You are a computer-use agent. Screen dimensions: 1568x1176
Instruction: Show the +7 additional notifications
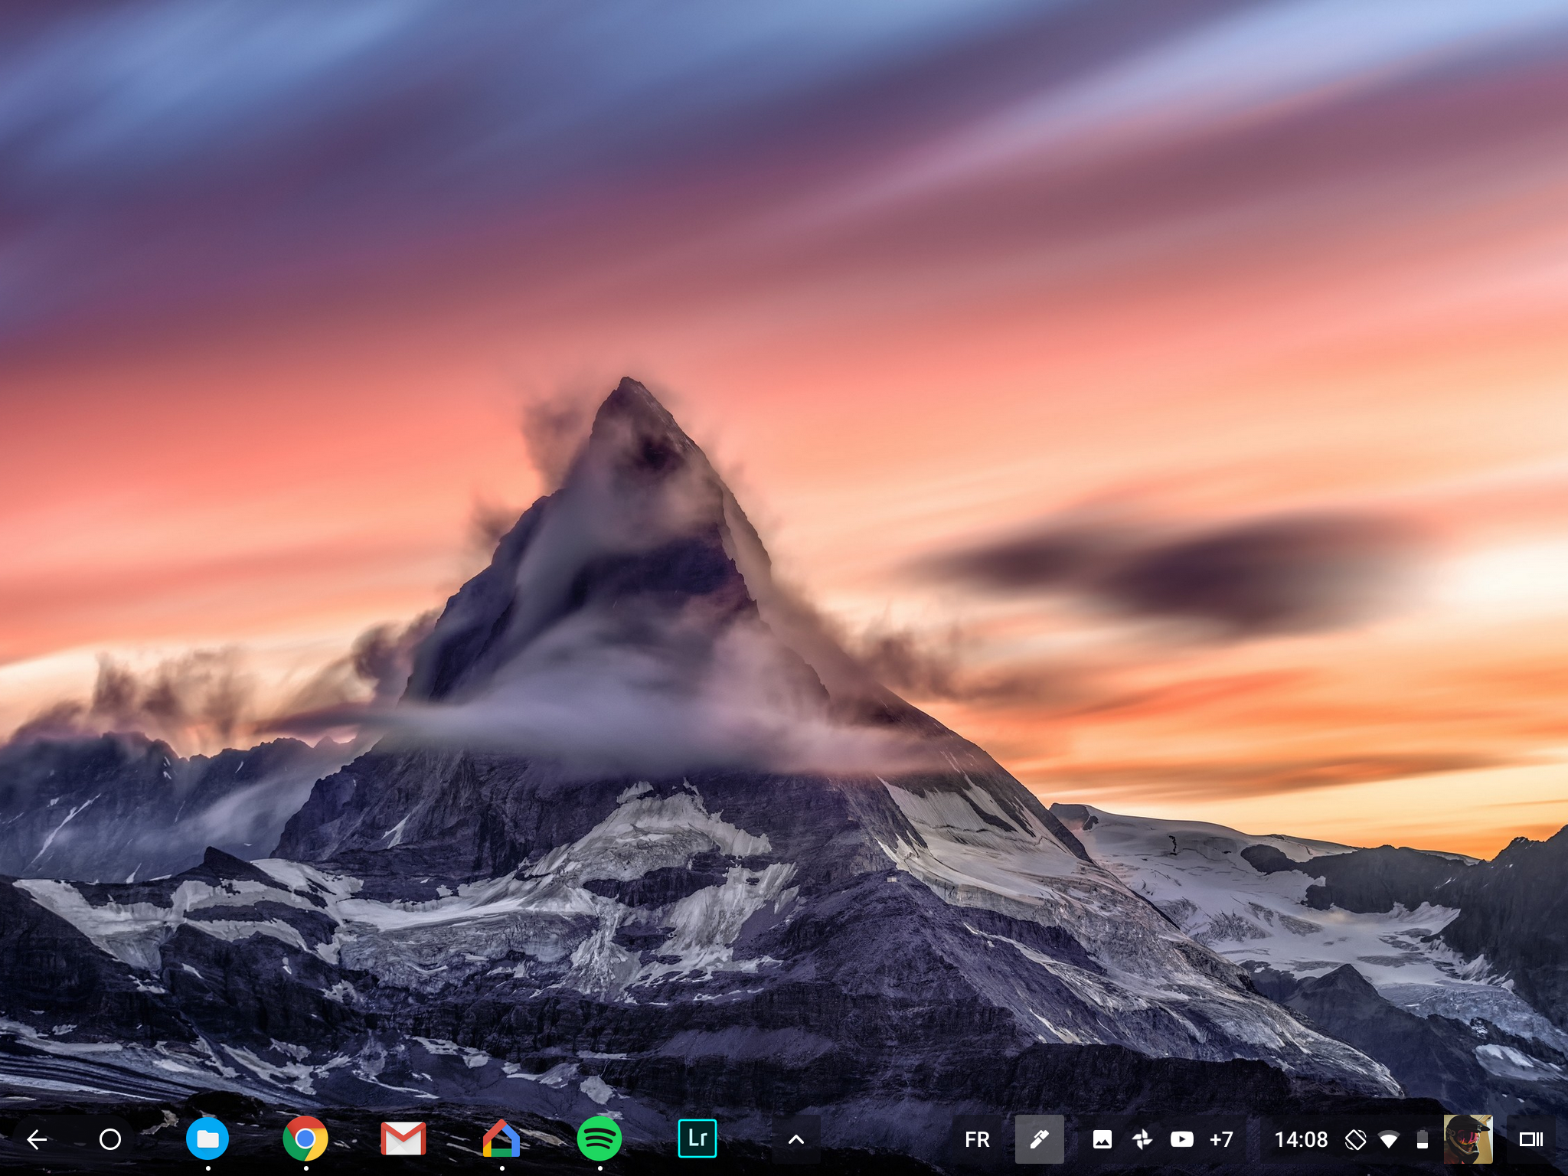[x=1221, y=1139]
